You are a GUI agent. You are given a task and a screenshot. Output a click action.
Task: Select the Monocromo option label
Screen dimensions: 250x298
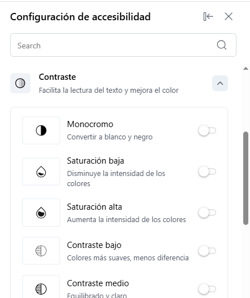(90, 124)
